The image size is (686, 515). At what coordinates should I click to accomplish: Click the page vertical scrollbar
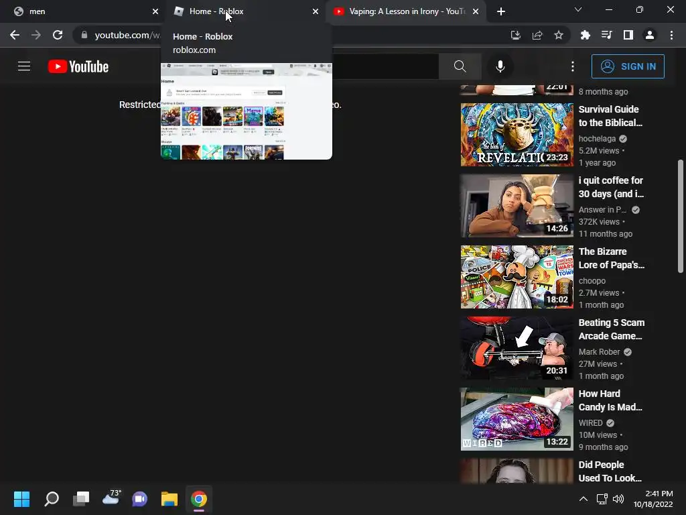(x=681, y=217)
